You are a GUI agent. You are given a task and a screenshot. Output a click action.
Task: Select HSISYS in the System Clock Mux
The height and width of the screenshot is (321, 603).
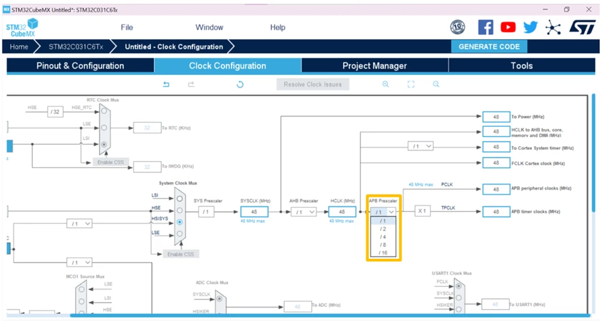(180, 222)
